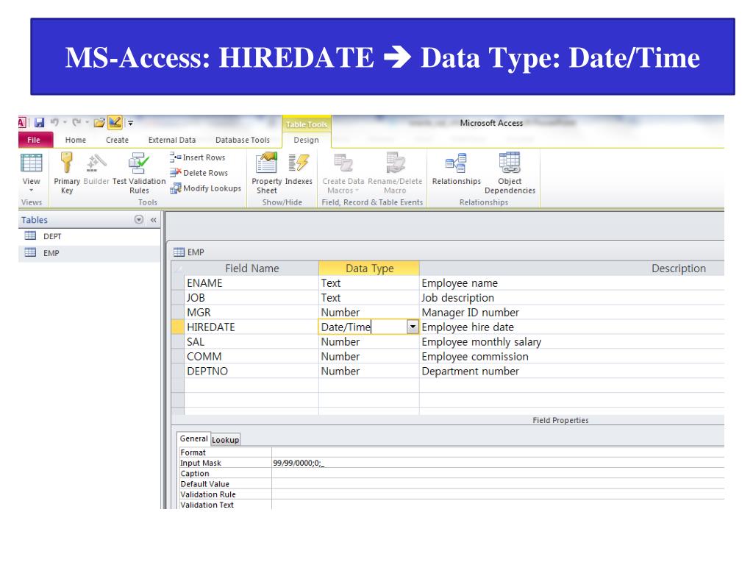The height and width of the screenshot is (565, 753).
Task: Select the MGR field name cell
Action: [x=251, y=312]
